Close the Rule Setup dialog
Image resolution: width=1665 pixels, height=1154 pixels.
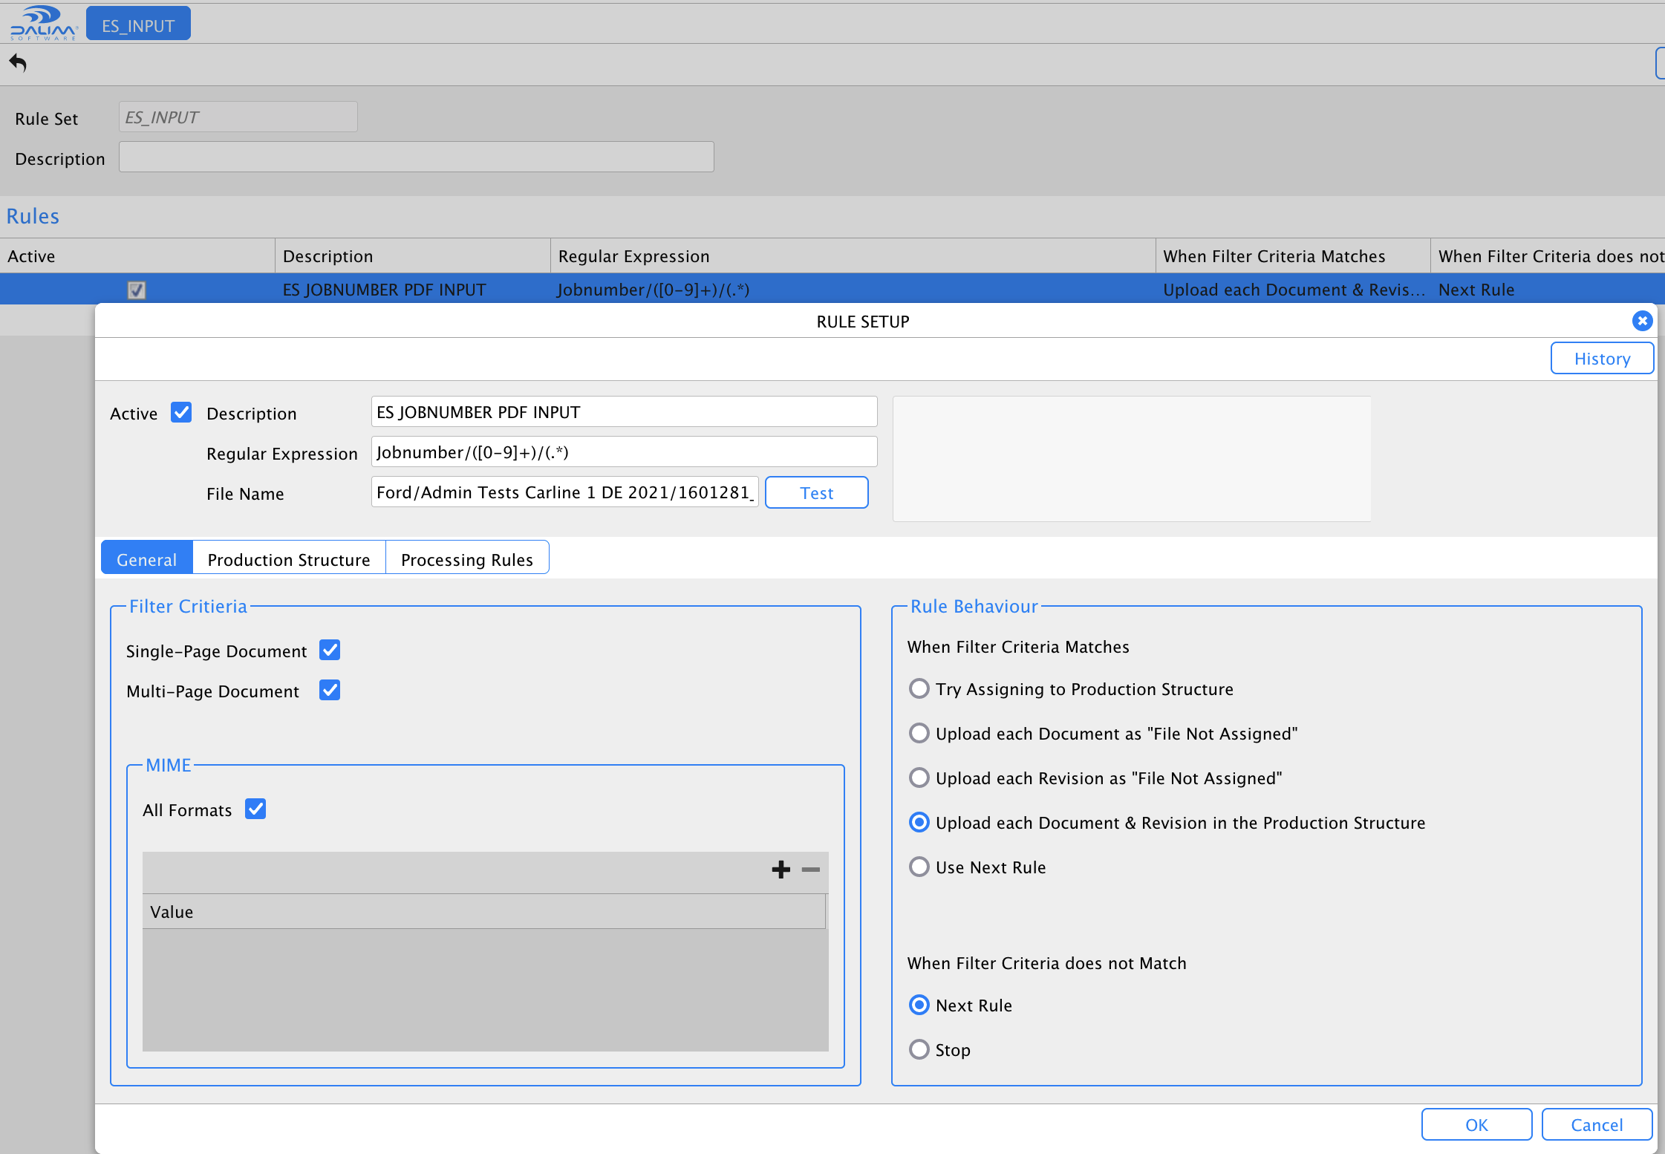pos(1642,321)
